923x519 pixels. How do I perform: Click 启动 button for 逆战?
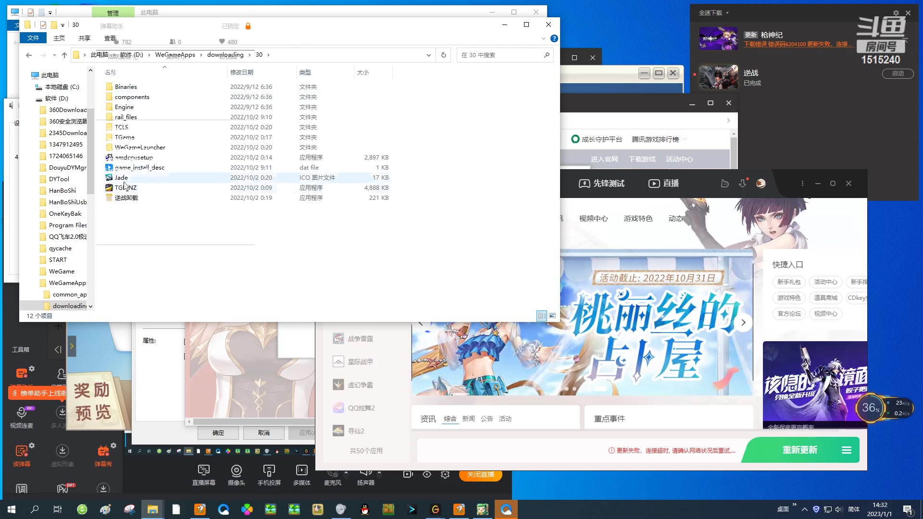coord(898,74)
